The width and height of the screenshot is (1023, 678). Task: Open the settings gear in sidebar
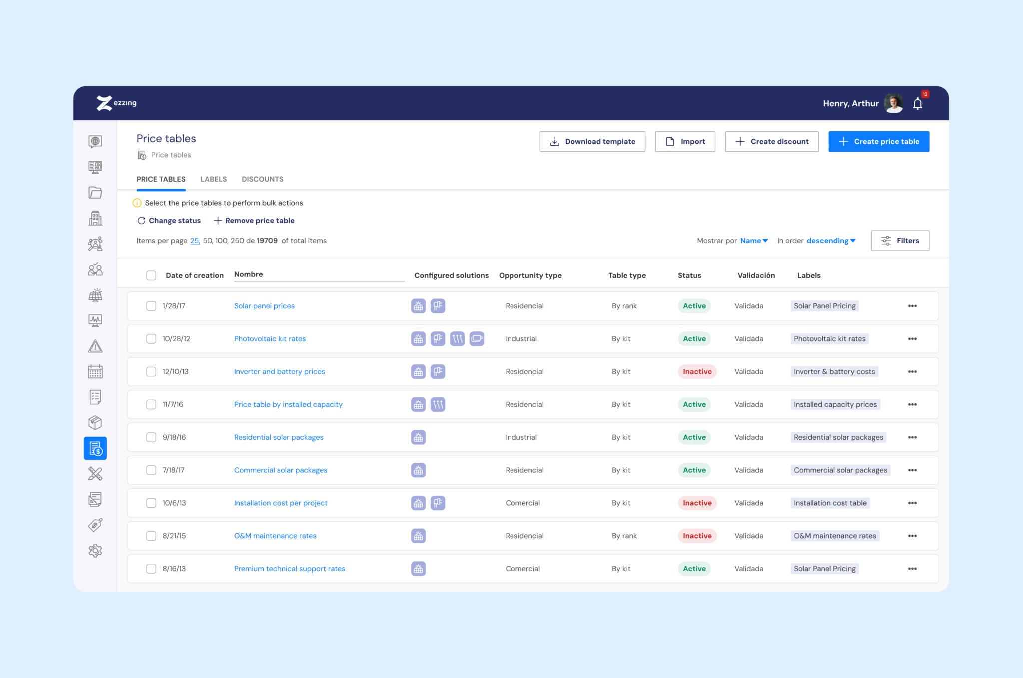click(x=95, y=550)
